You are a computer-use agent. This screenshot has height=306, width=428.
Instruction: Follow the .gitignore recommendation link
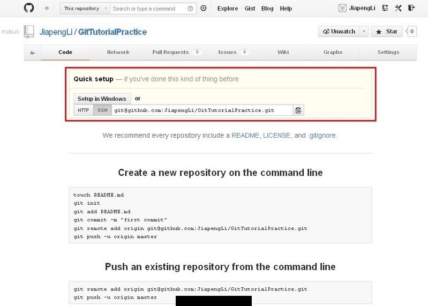tap(322, 136)
